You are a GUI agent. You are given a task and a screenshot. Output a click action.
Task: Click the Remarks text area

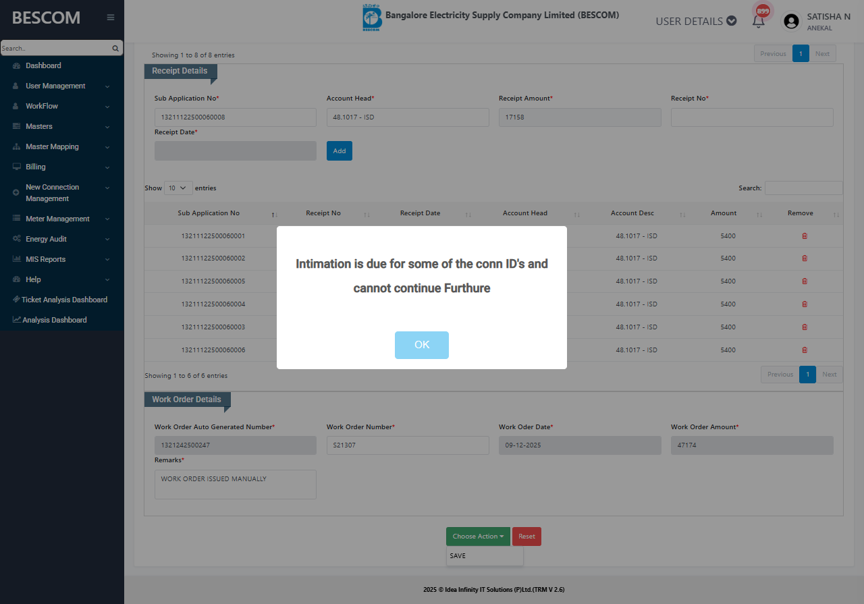(236, 485)
